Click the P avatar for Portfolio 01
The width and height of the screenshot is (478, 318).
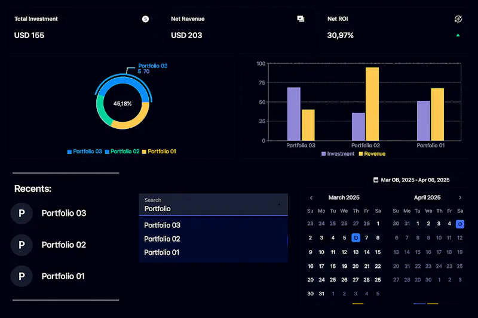click(x=22, y=276)
